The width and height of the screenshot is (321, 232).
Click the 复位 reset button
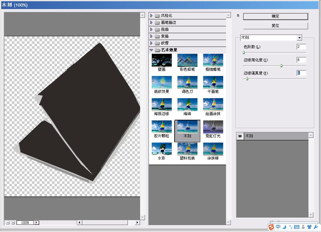tap(275, 26)
